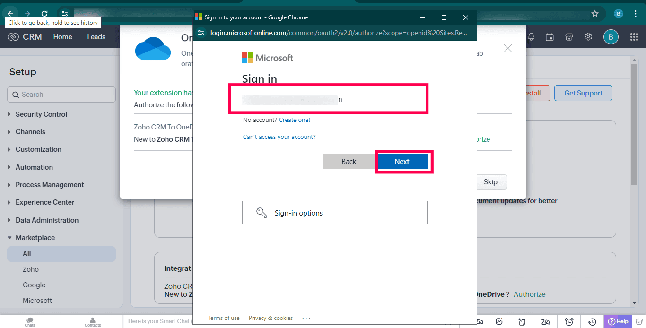Click the Back button in Microsoft sign-in
This screenshot has height=328, width=646.
point(349,161)
